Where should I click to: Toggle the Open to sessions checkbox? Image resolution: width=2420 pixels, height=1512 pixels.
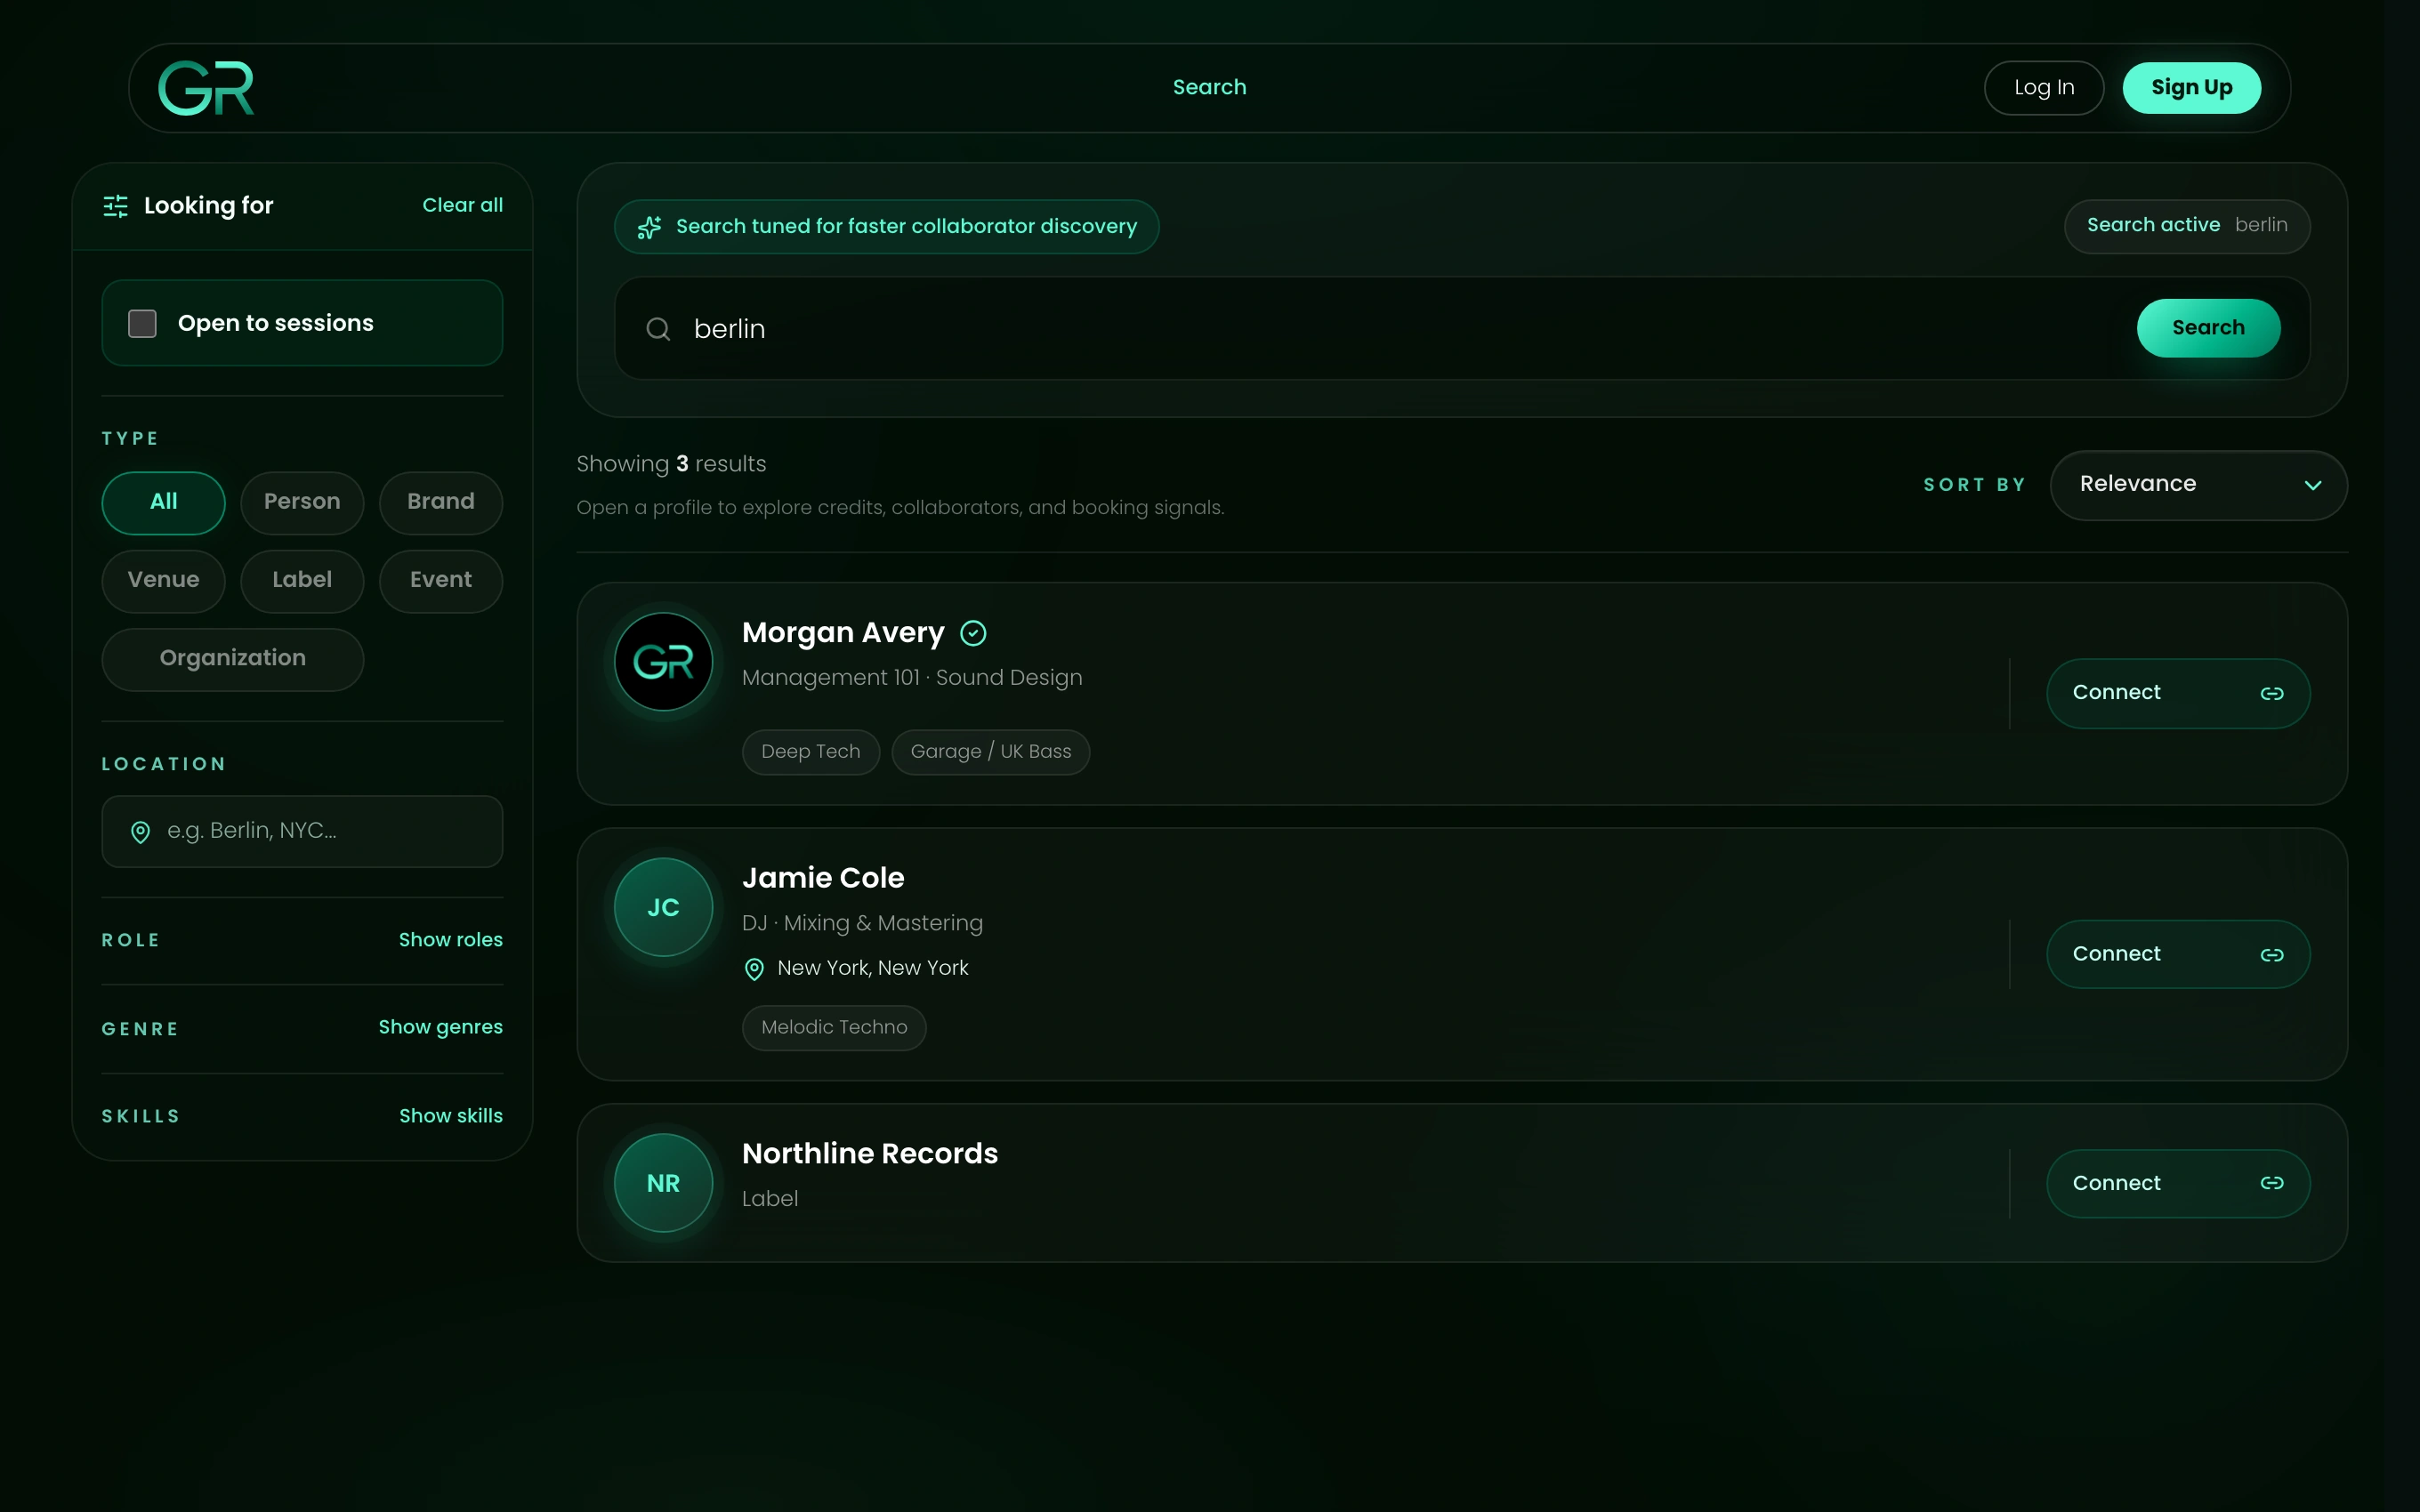point(142,323)
